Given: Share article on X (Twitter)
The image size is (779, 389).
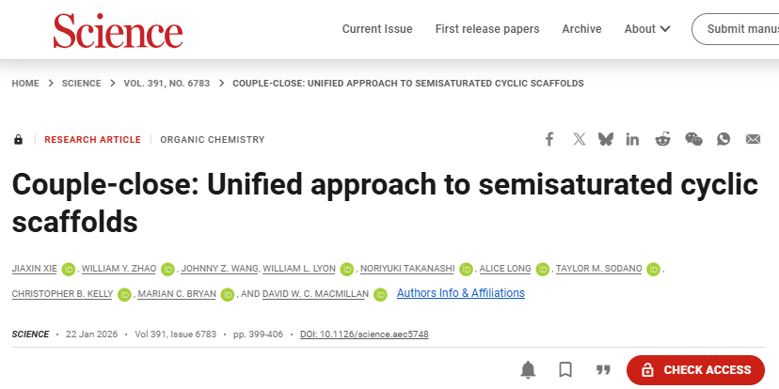Looking at the screenshot, I should tap(579, 139).
